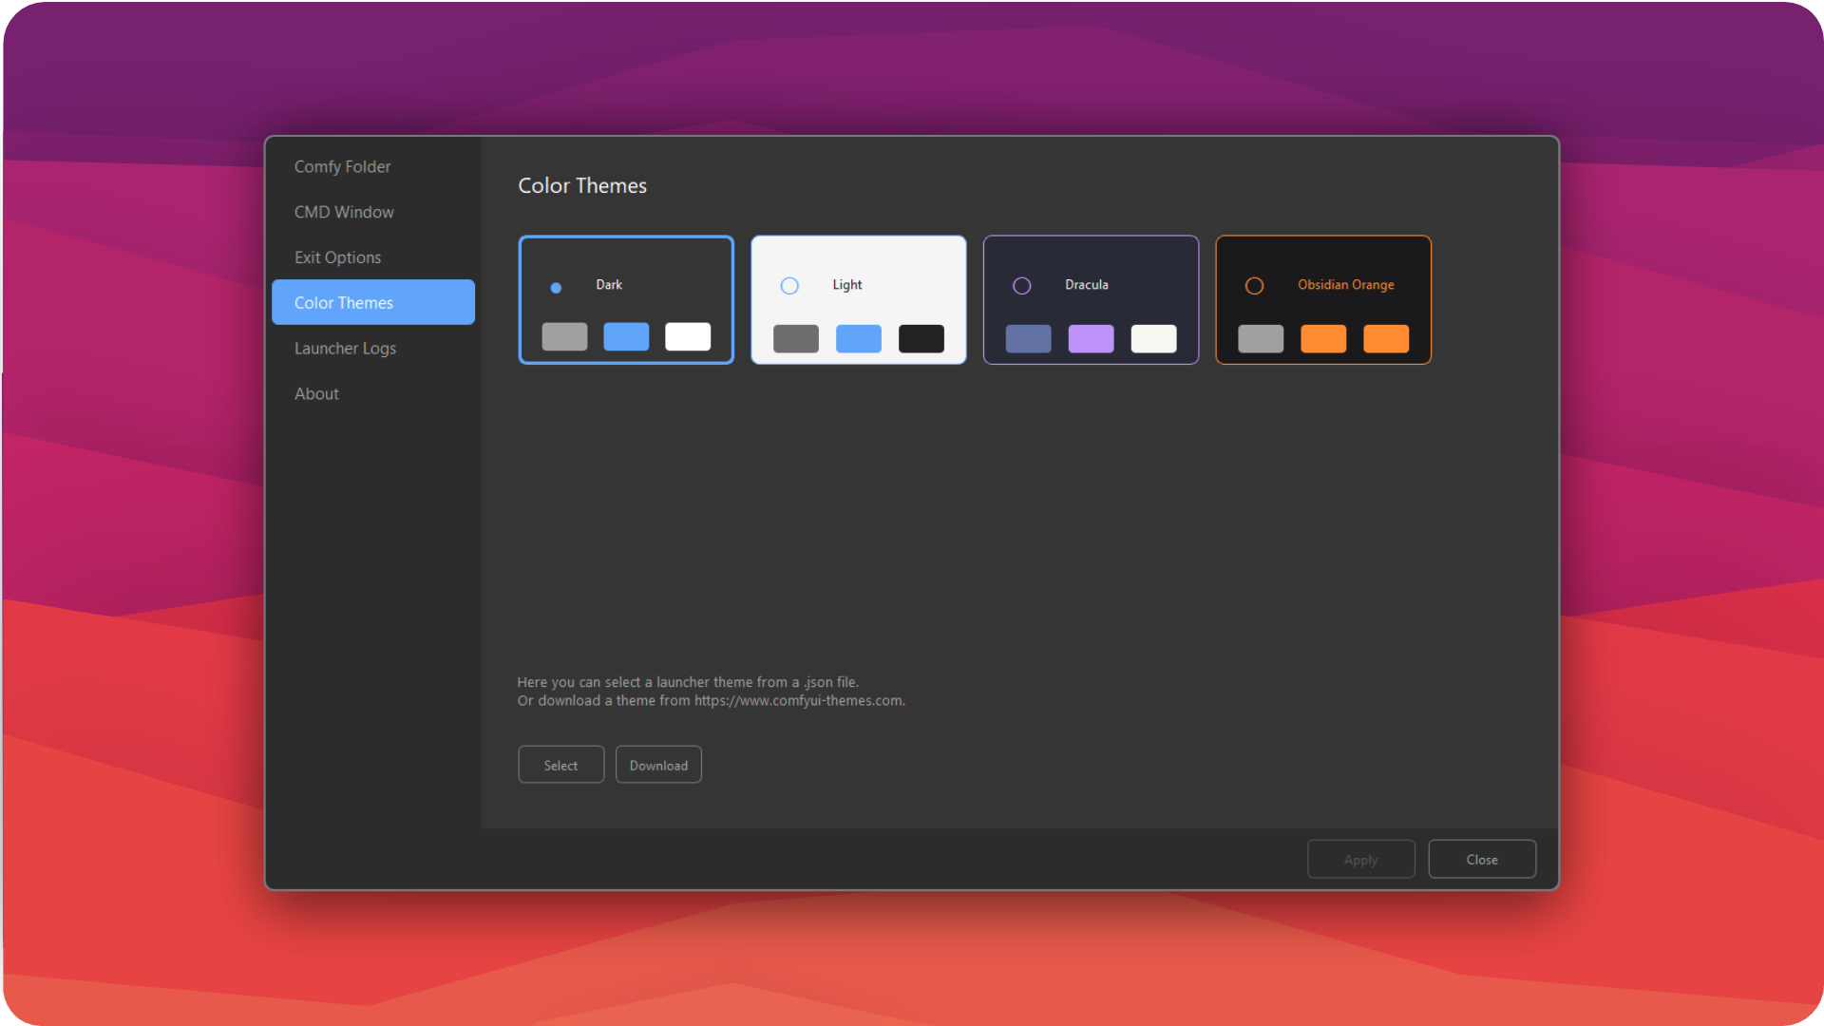This screenshot has width=1824, height=1026.
Task: Open the About section
Action: pyautogui.click(x=373, y=393)
